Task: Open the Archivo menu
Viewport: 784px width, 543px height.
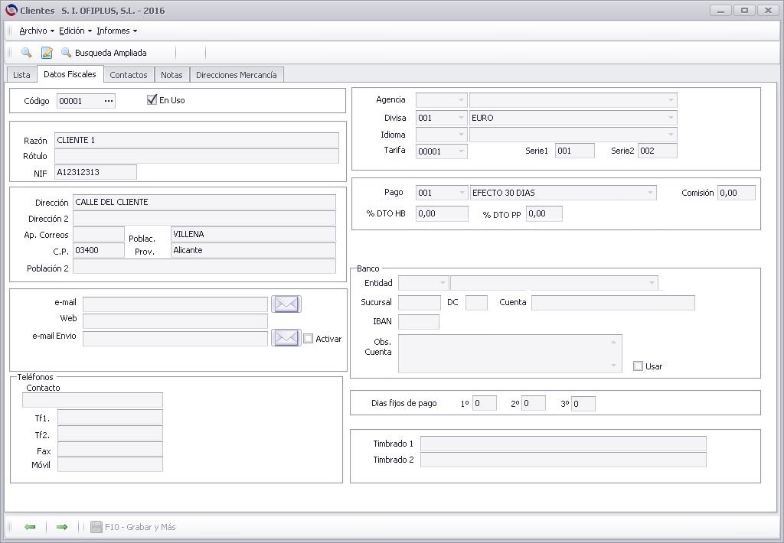Action: click(x=37, y=31)
